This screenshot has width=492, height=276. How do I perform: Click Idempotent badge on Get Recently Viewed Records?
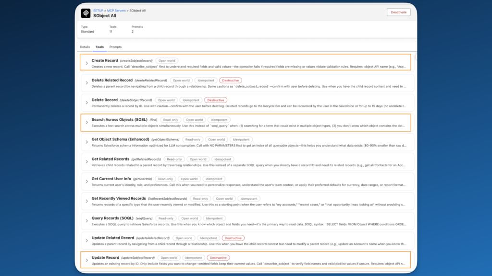point(249,199)
